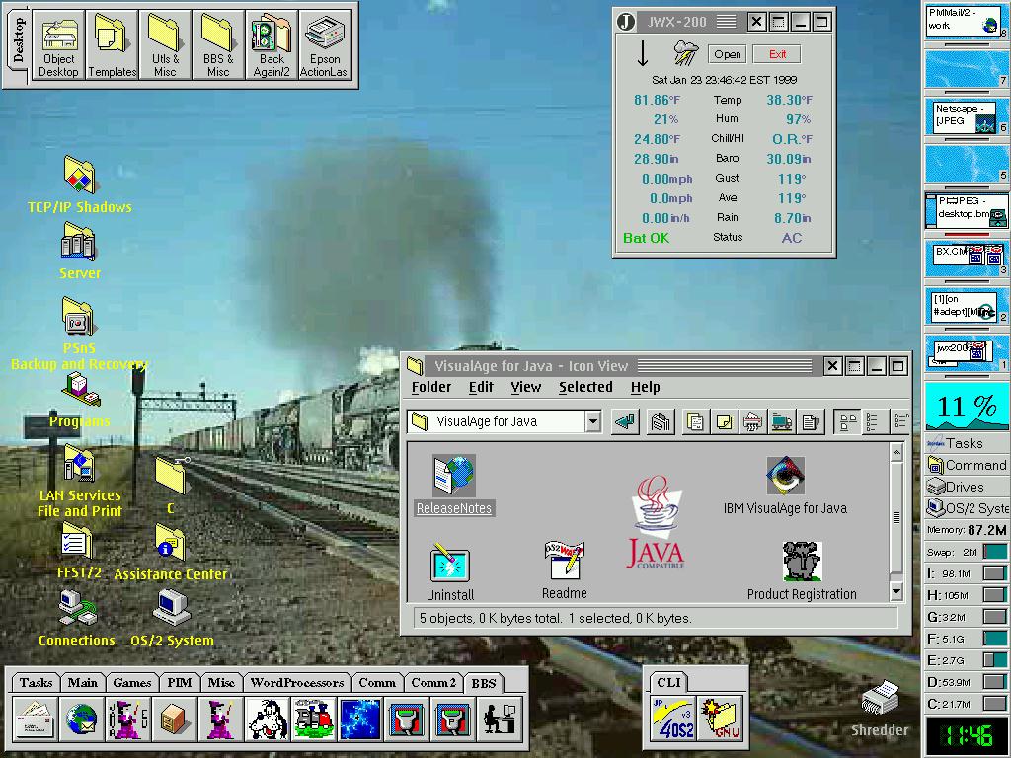The height and width of the screenshot is (758, 1011).
Task: Click the down arrow icon in JWX-200
Action: [642, 53]
